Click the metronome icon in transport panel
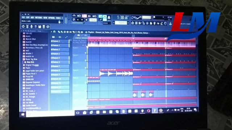The width and height of the screenshot is (232, 130). coord(74,16)
